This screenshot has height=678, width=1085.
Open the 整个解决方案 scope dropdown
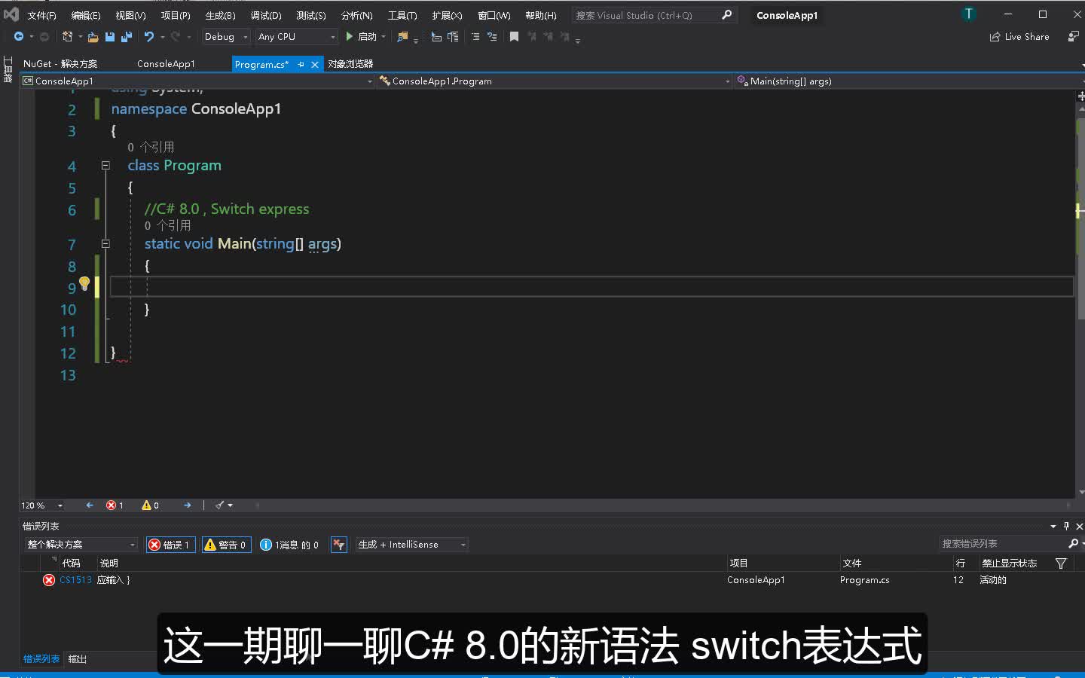point(81,544)
